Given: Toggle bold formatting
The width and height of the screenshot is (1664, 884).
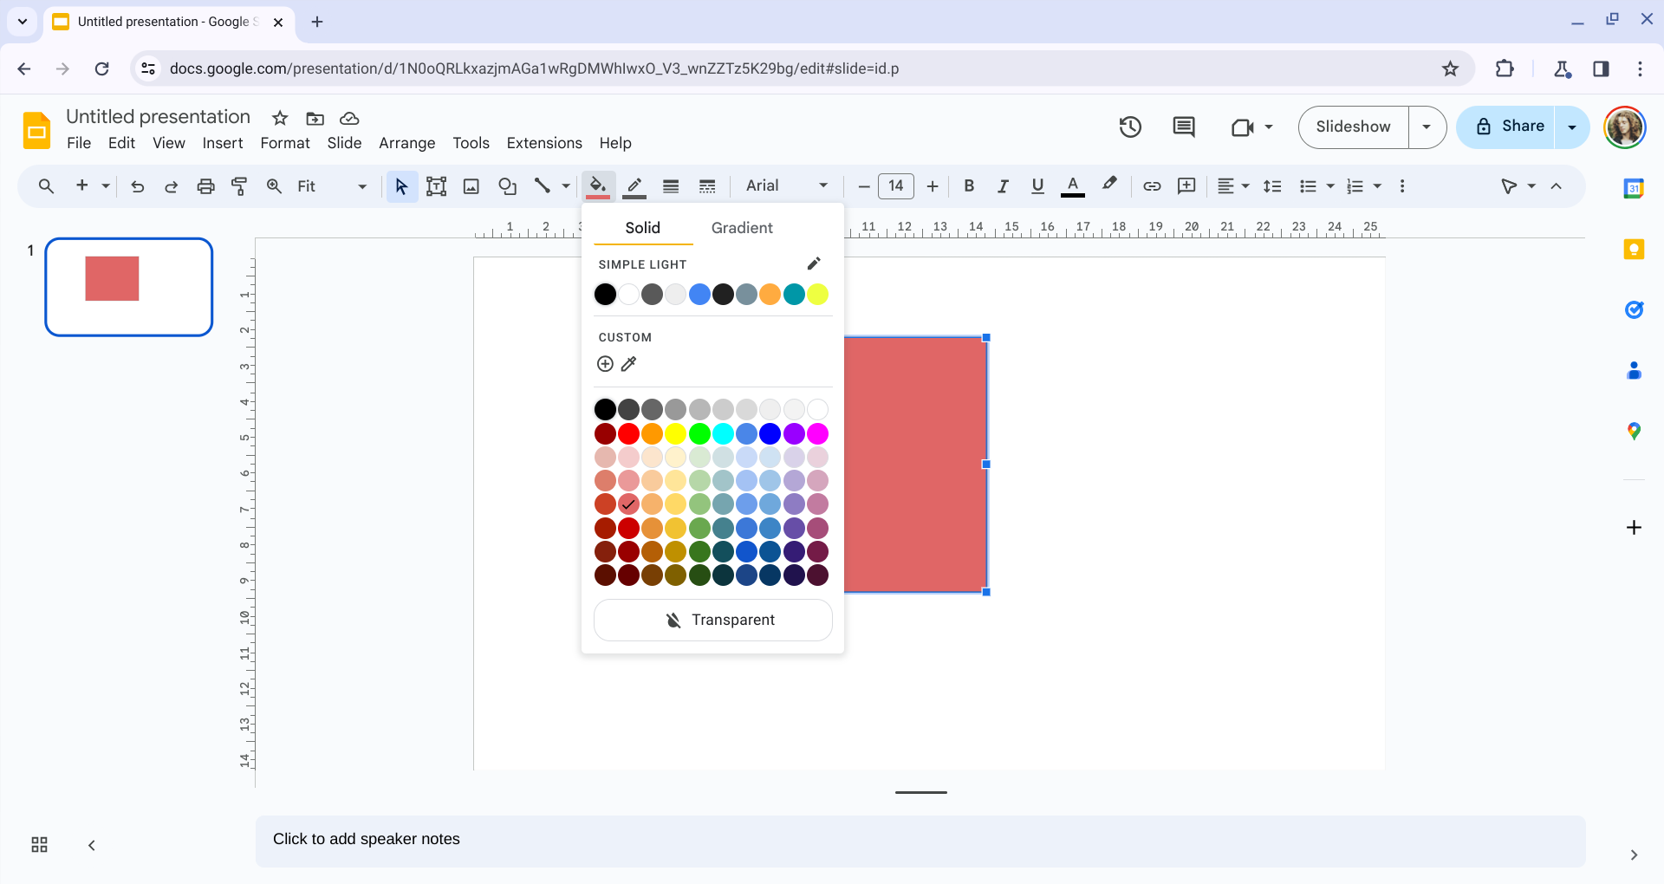Looking at the screenshot, I should tap(969, 186).
